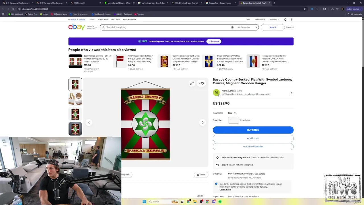
Task: Add item to watchlist via heart icon
Action: tap(202, 83)
